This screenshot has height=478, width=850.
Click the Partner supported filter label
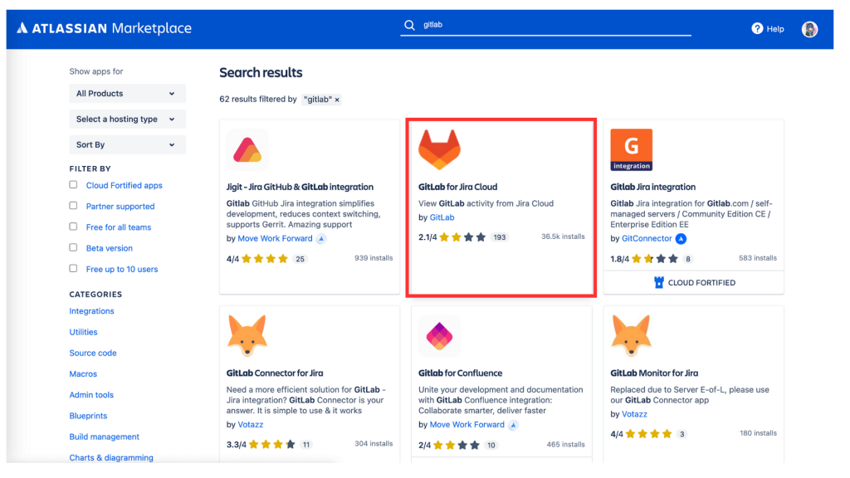120,207
